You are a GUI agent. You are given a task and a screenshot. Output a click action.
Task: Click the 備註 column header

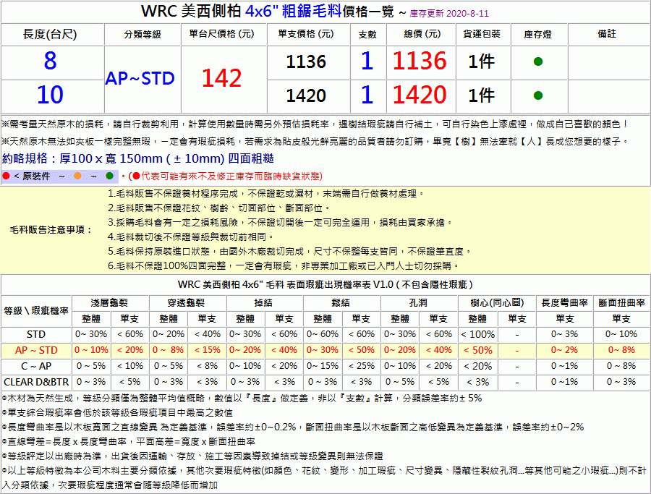(607, 33)
